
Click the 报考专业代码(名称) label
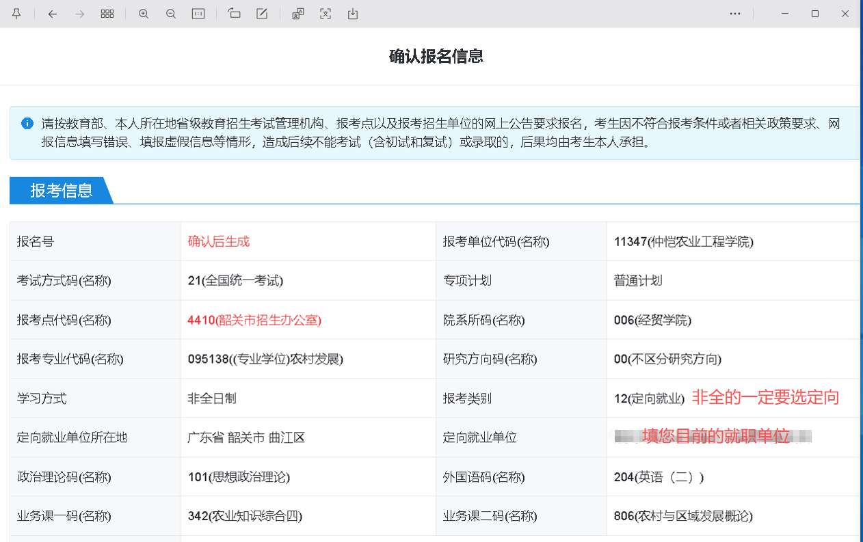(x=70, y=359)
